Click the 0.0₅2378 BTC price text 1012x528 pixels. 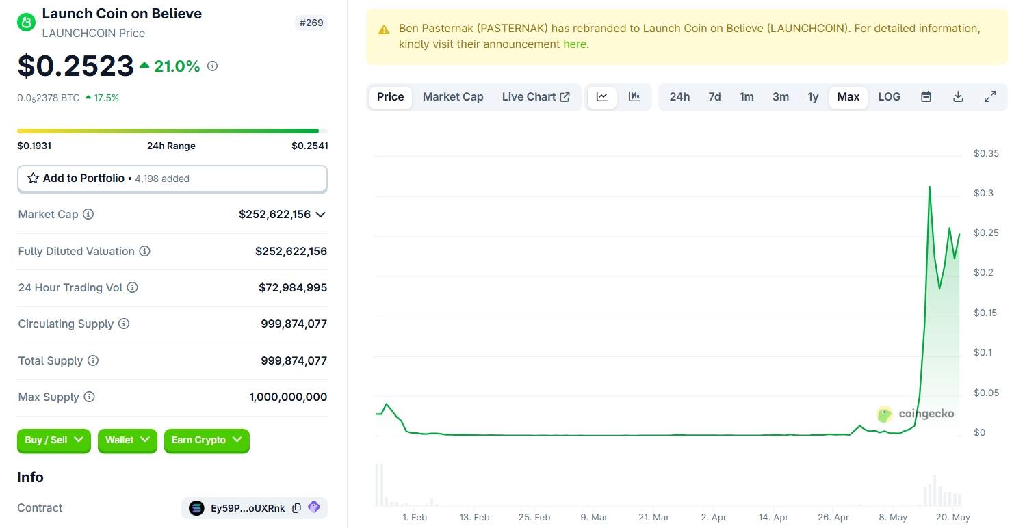(49, 98)
